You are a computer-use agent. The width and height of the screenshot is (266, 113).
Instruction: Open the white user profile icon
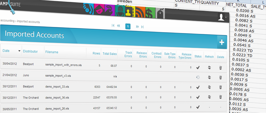pyautogui.click(x=221, y=17)
